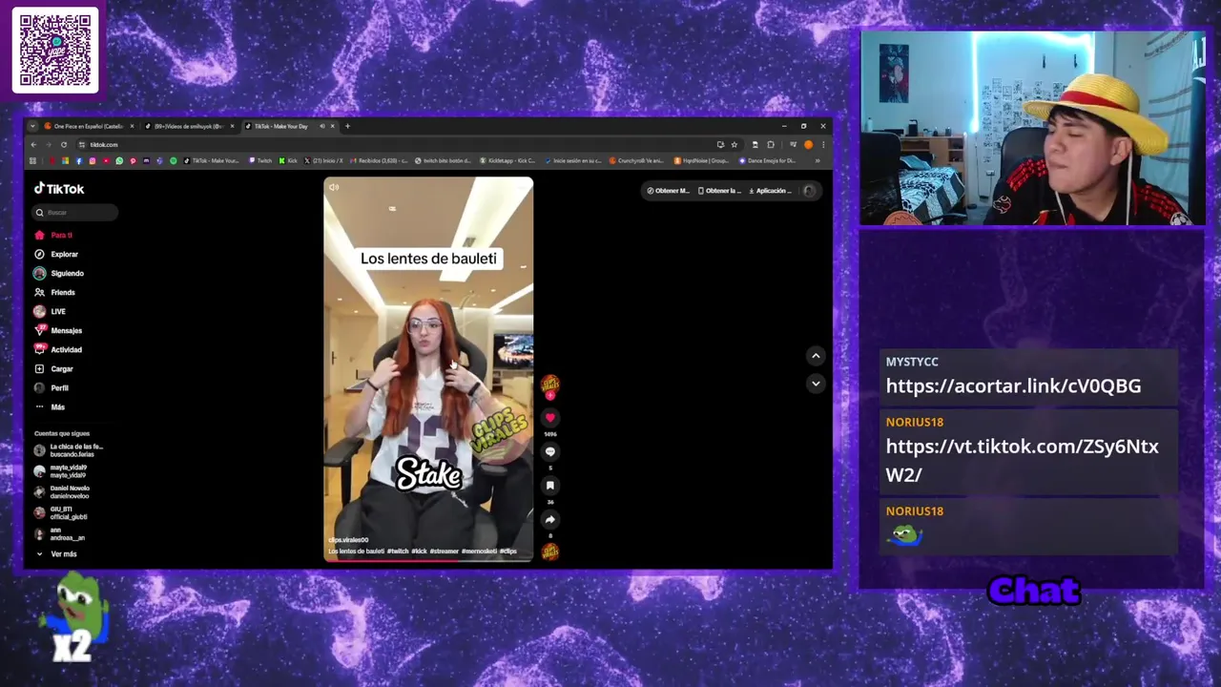Go to the next video arrow
Screen dimensions: 1221x687
pos(816,384)
